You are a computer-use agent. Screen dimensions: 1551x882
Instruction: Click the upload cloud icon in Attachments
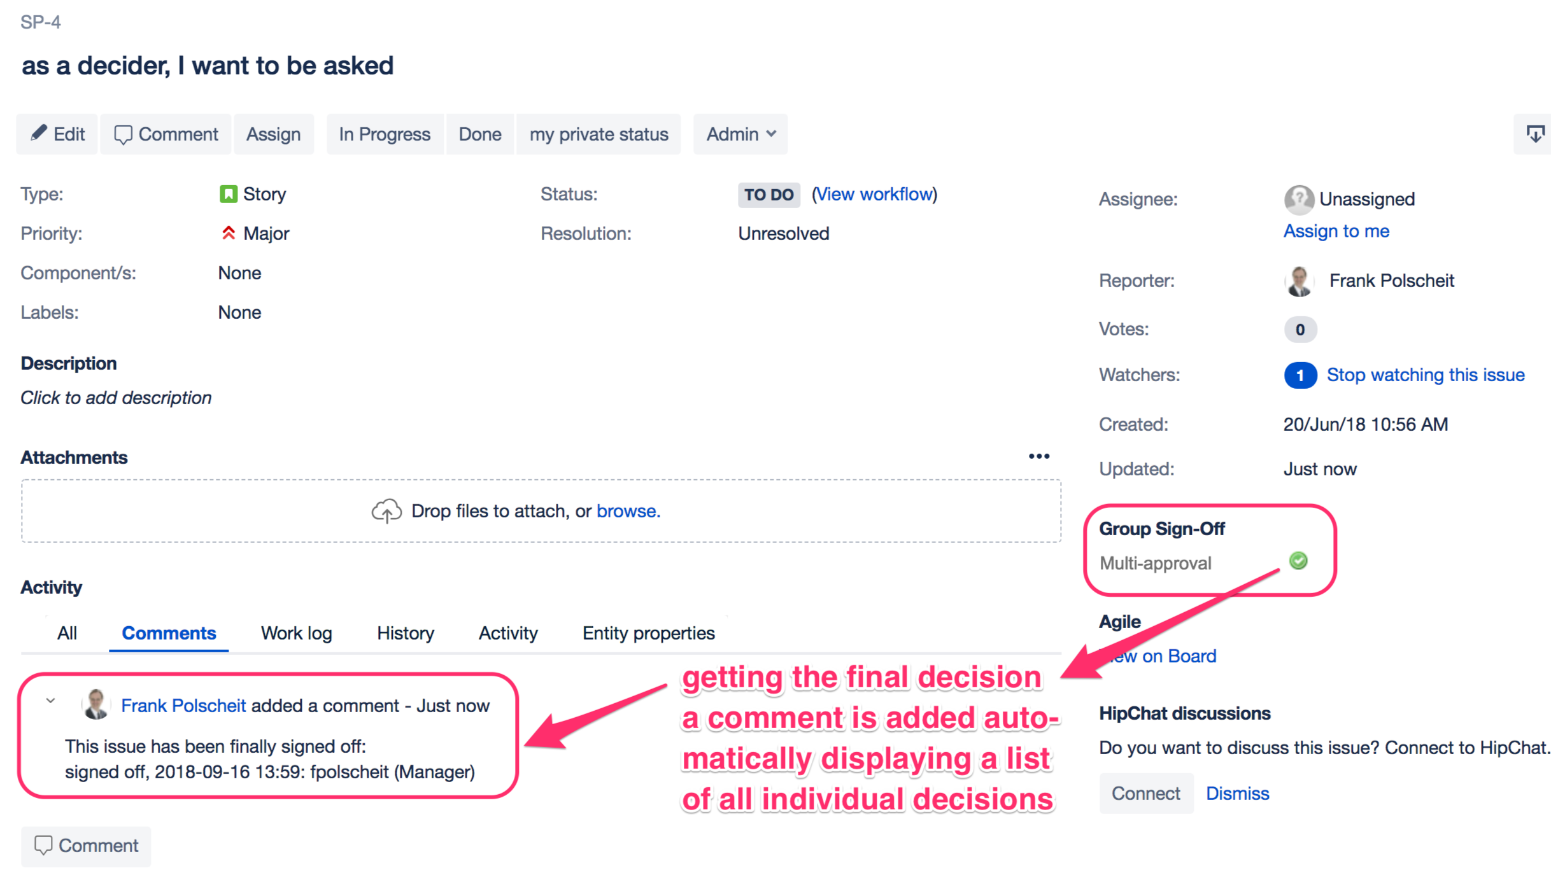386,511
